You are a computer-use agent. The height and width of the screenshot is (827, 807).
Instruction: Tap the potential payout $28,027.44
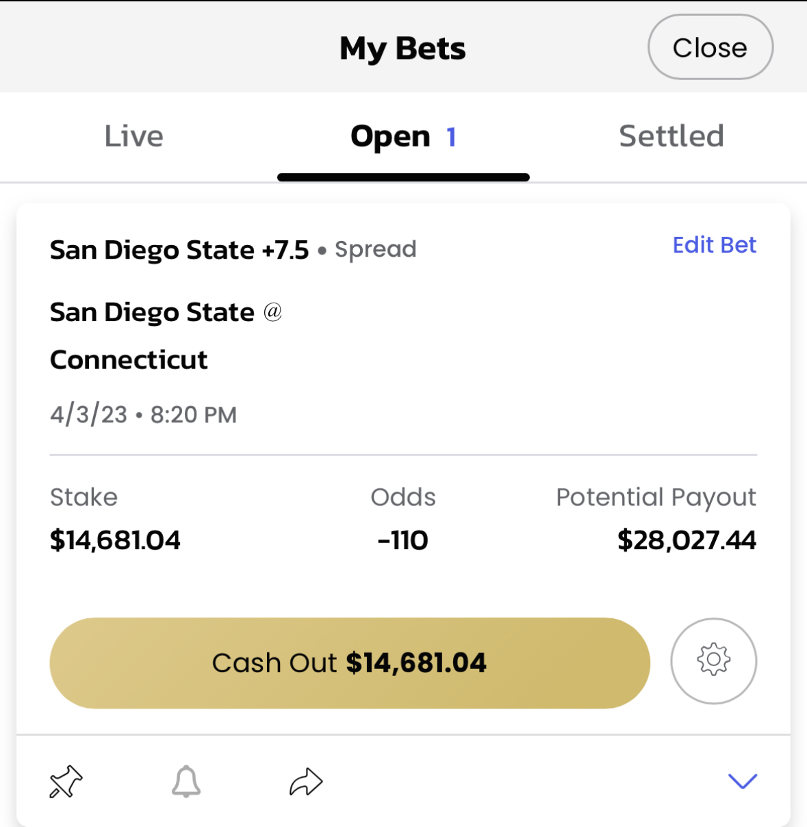click(x=686, y=540)
